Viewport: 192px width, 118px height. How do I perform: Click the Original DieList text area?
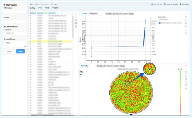15,44
